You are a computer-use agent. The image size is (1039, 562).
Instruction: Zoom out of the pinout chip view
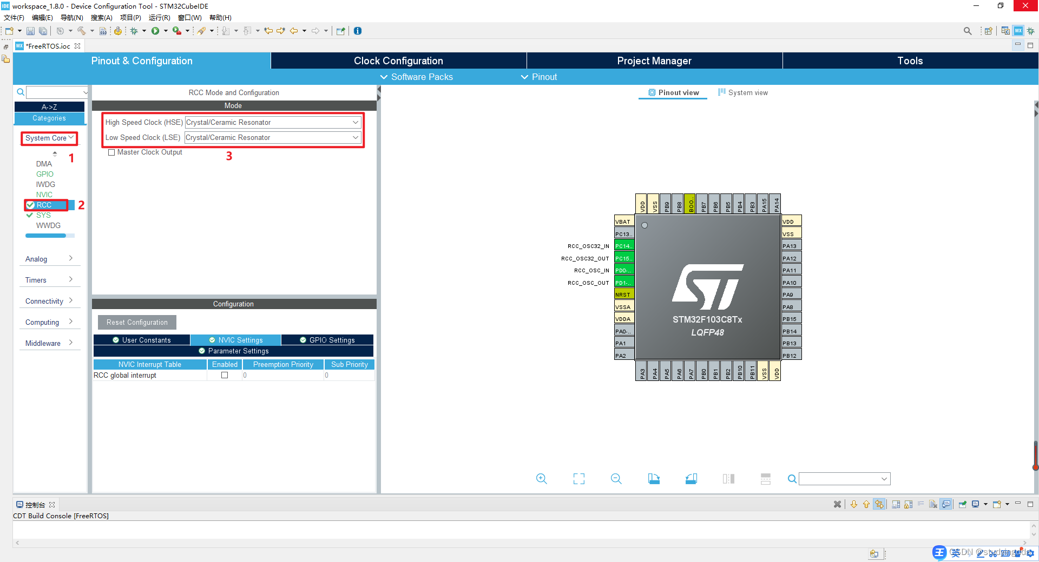click(616, 479)
